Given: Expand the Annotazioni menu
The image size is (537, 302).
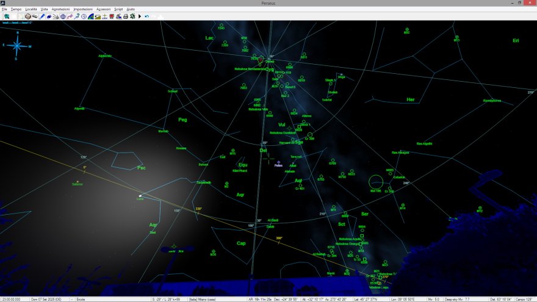Looking at the screenshot, I should click(60, 10).
